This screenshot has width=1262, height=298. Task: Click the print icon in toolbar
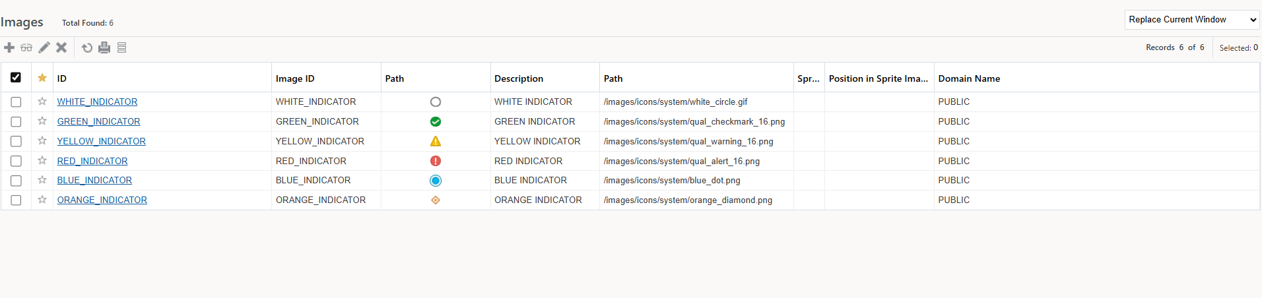pos(104,47)
